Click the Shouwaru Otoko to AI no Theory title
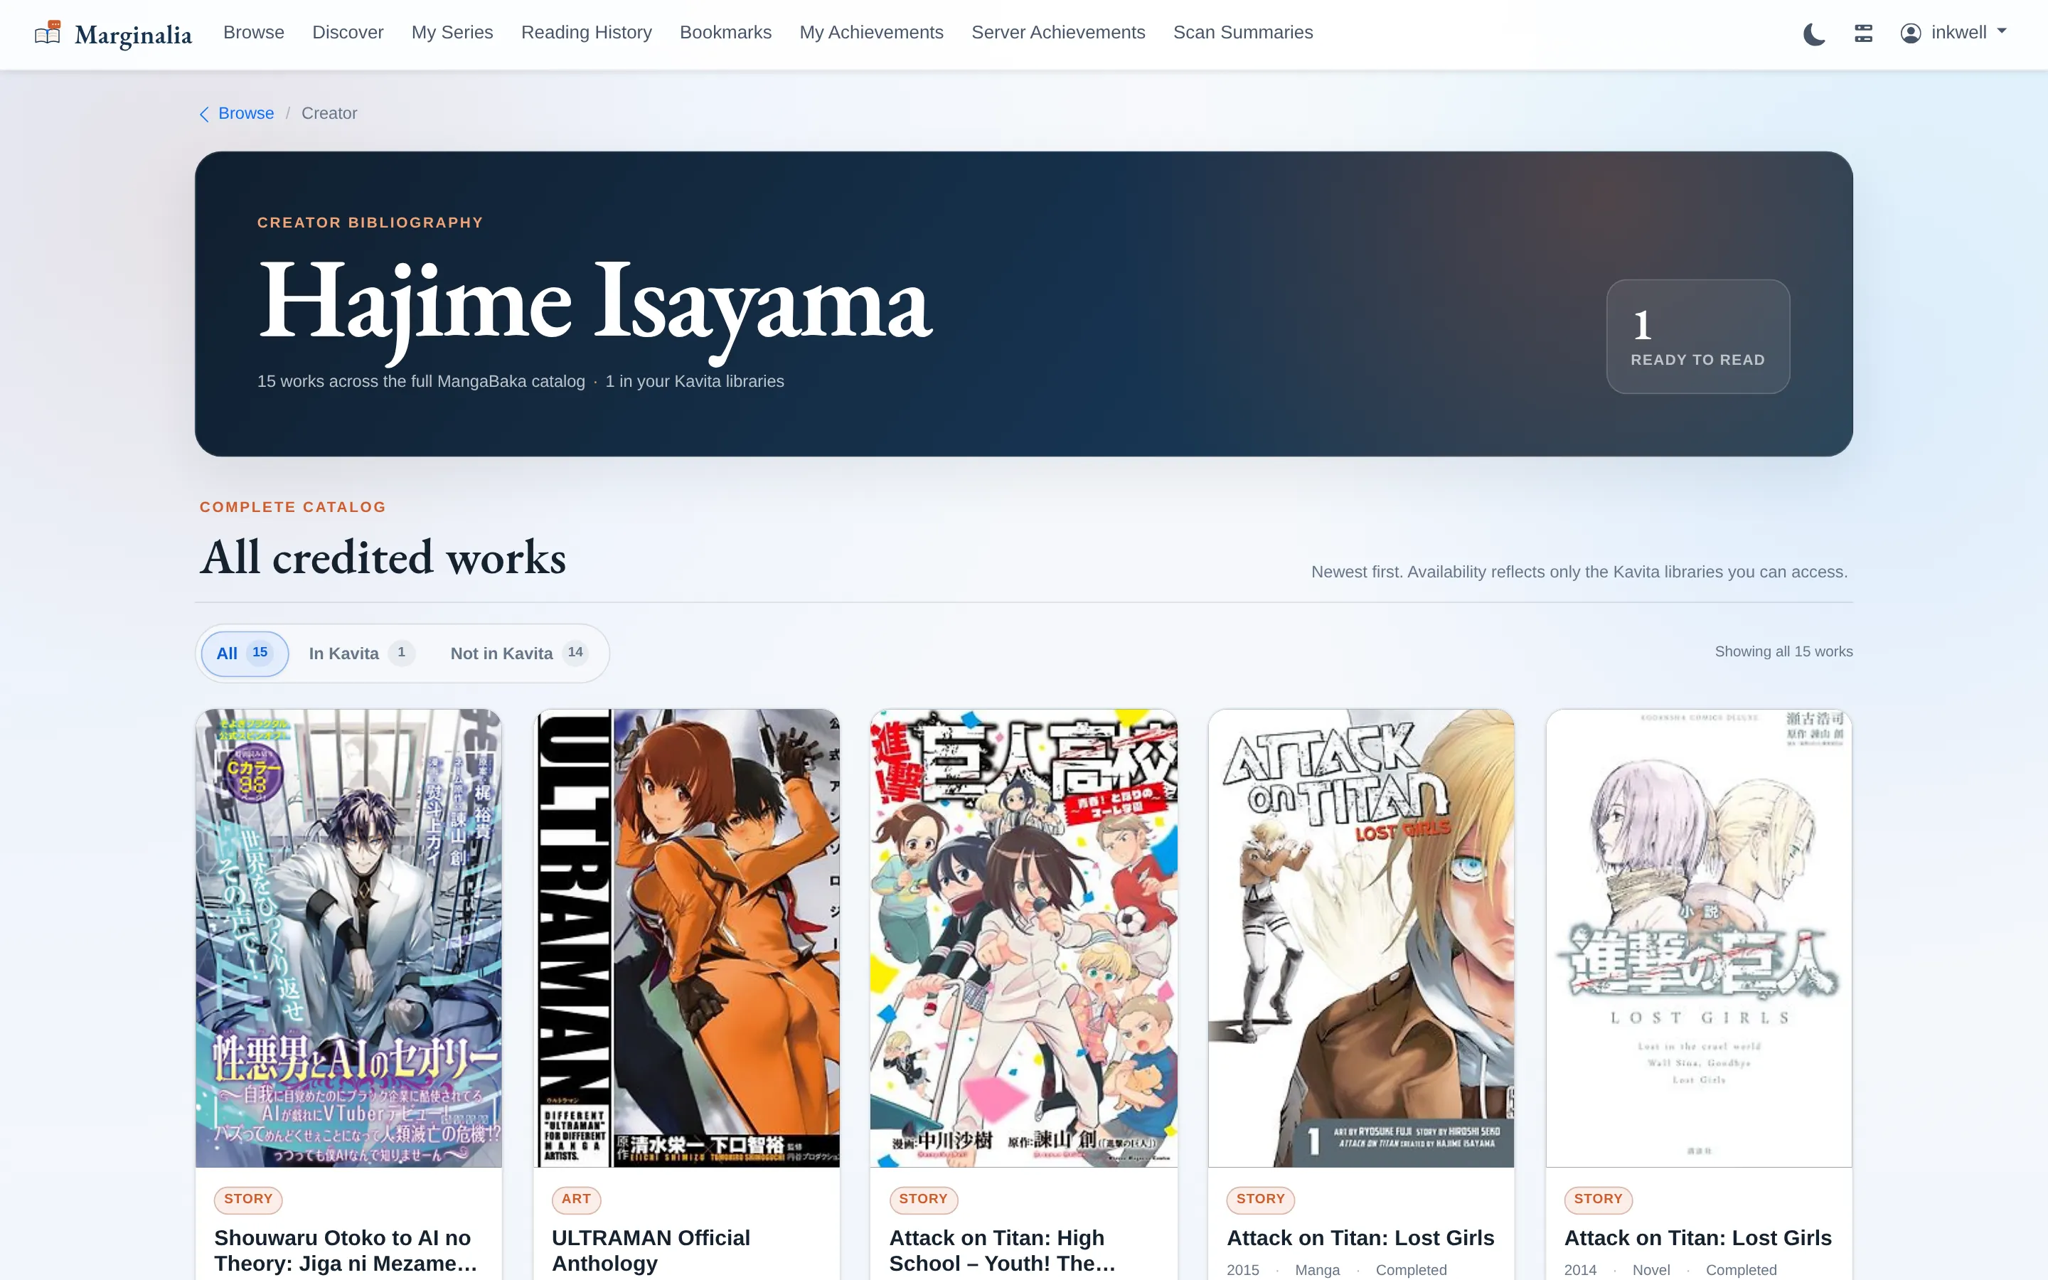Viewport: 2048px width, 1280px height. [346, 1250]
